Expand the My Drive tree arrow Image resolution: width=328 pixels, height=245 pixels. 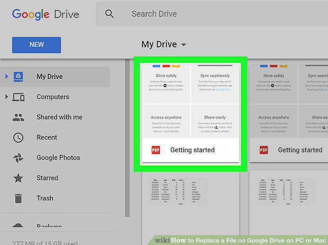pos(7,77)
